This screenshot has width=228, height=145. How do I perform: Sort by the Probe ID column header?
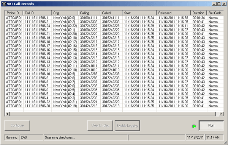(x=14, y=13)
